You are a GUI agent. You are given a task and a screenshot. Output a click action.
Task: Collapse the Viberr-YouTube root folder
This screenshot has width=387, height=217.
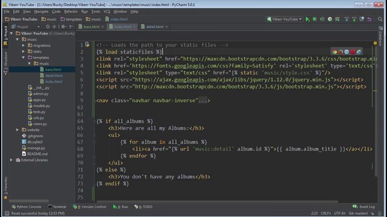point(11,33)
